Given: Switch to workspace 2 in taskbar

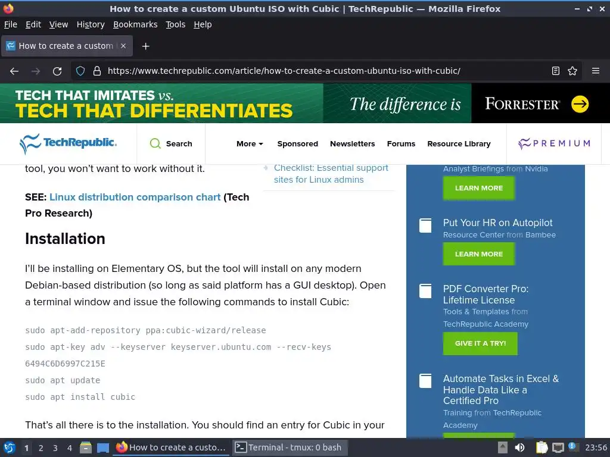Looking at the screenshot, I should point(41,448).
